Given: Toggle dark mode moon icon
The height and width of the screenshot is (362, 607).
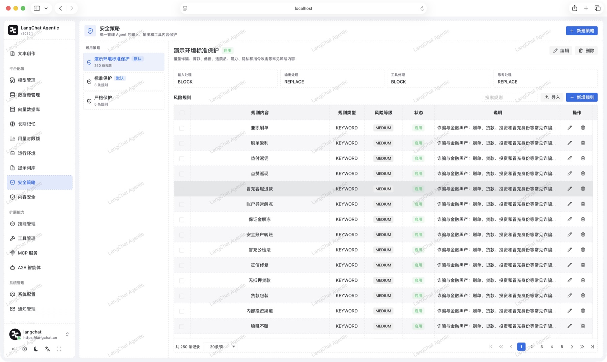Looking at the screenshot, I should (36, 349).
